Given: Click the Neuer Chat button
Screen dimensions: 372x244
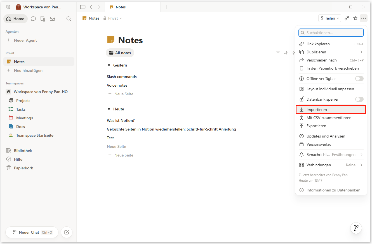Looking at the screenshot, I should [x=32, y=232].
